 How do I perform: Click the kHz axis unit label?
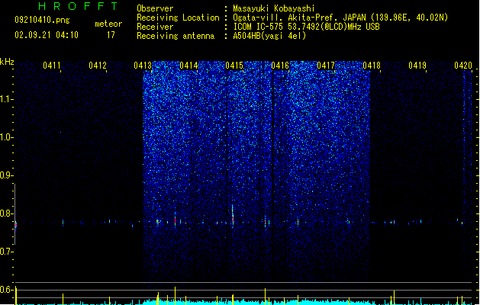click(x=7, y=62)
